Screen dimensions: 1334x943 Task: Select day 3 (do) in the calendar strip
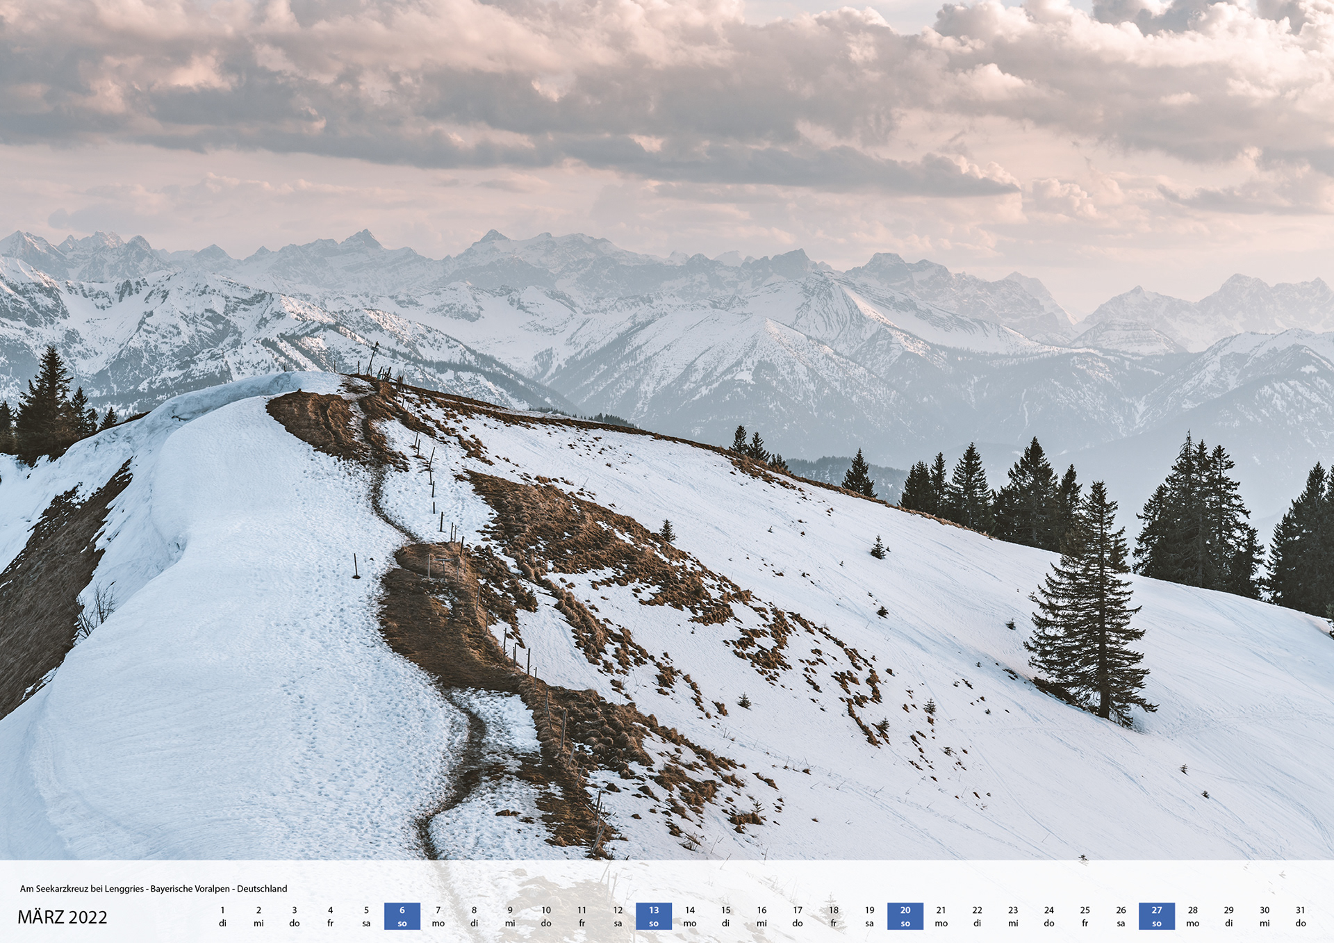(295, 917)
